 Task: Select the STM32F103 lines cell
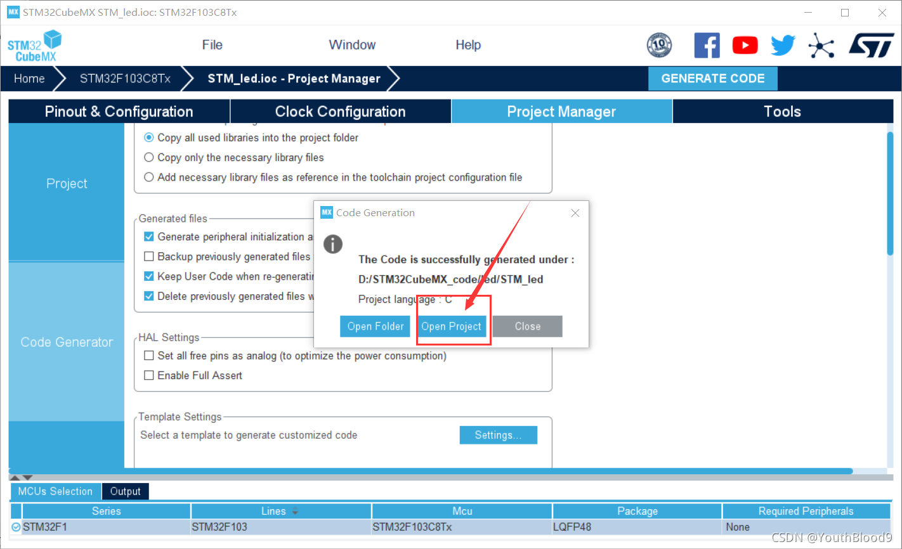(x=281, y=527)
